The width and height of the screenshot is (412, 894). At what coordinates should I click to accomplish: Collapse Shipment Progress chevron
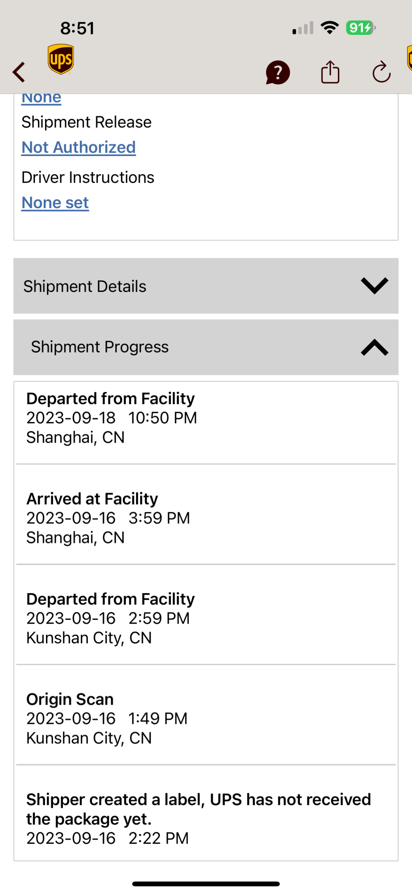coord(374,347)
